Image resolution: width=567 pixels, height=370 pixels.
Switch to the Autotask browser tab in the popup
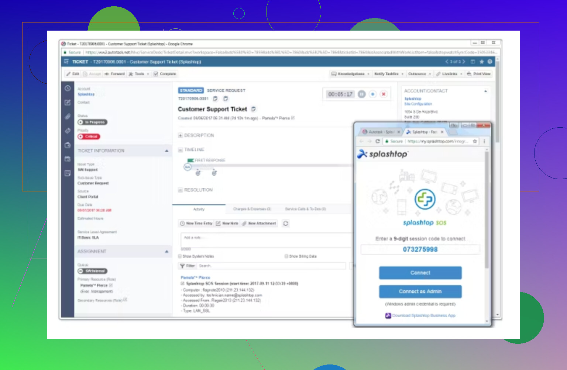point(381,132)
